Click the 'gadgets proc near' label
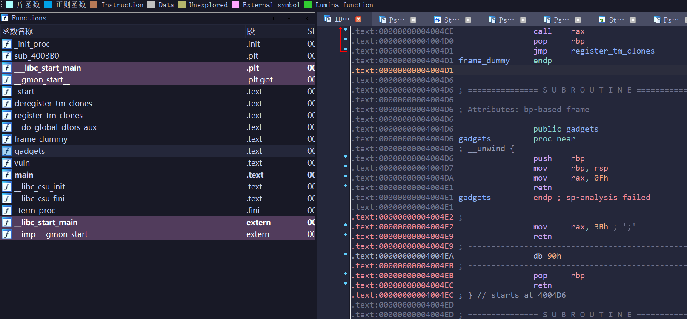Screen dimensions: 687x319 pos(474,139)
